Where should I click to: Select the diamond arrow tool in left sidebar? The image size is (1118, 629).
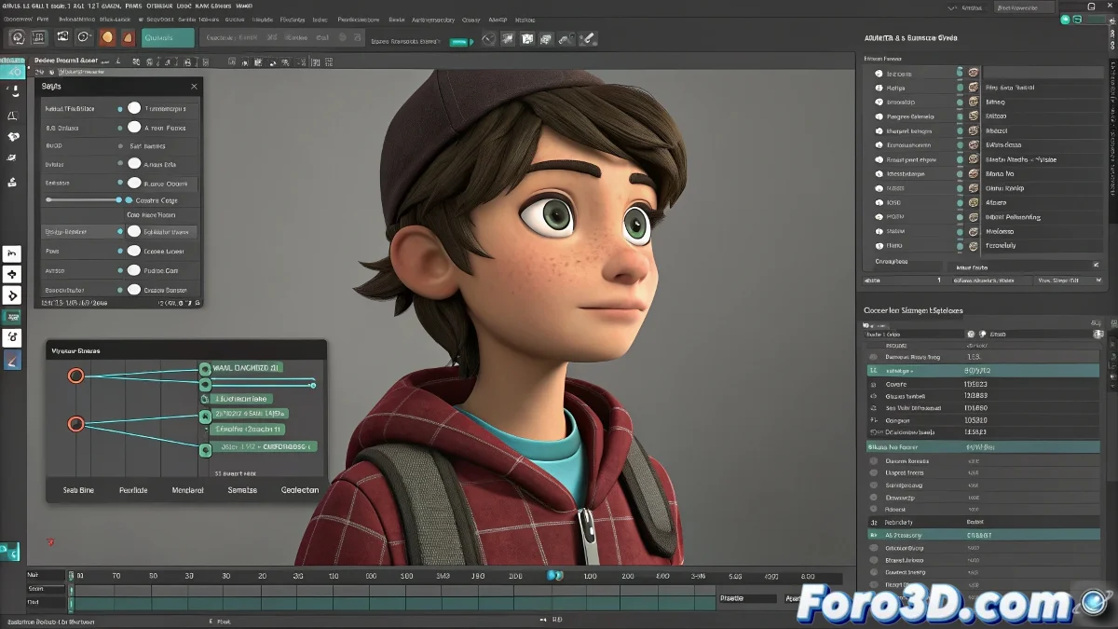[x=12, y=295]
